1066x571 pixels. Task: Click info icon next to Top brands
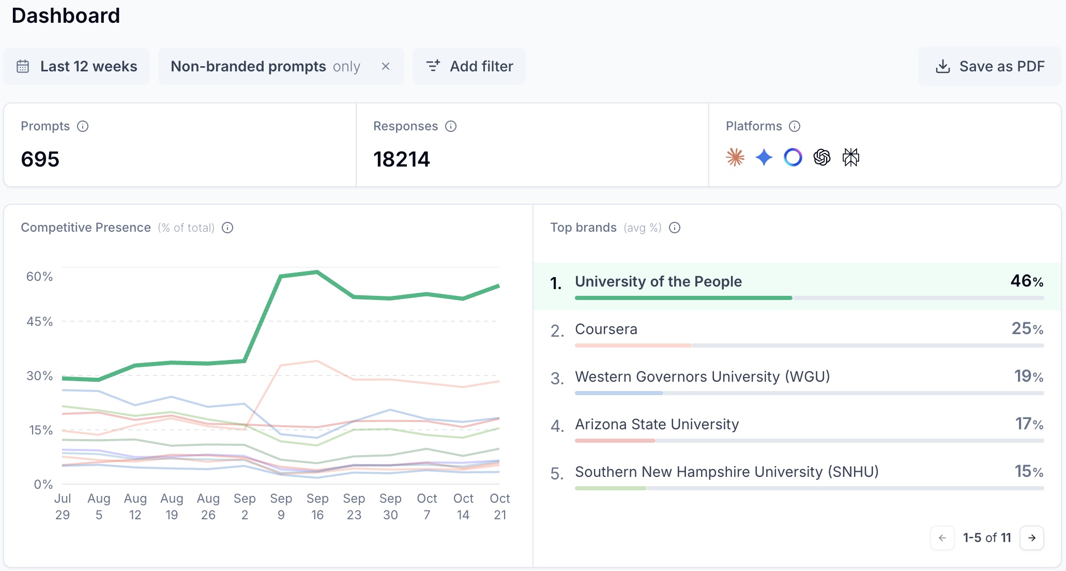coord(675,228)
